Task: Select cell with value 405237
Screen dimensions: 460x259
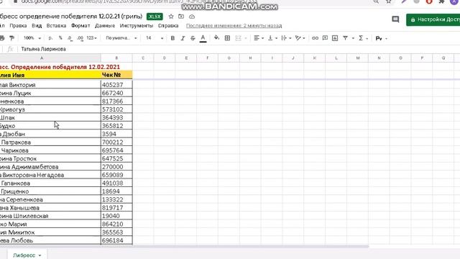Action: click(x=116, y=85)
